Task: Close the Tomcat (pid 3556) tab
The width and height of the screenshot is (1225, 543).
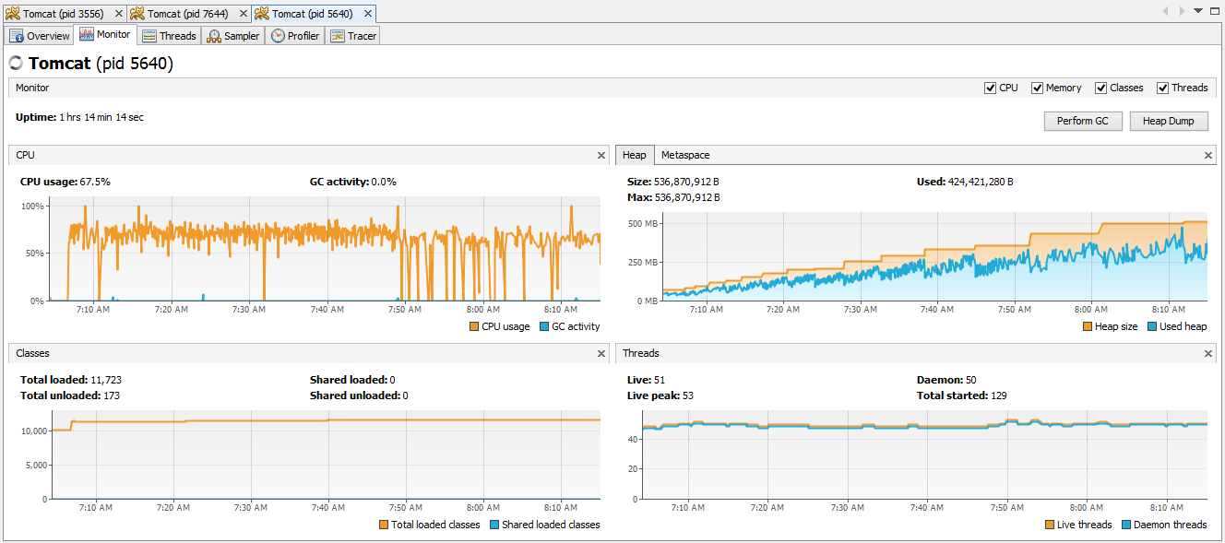Action: pyautogui.click(x=118, y=14)
